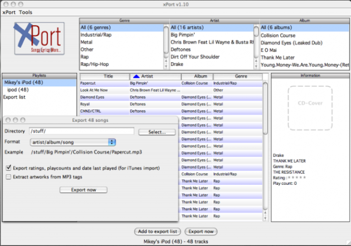This screenshot has width=351, height=246.
Task: Select Look At Me Now song row
Action: point(171,90)
